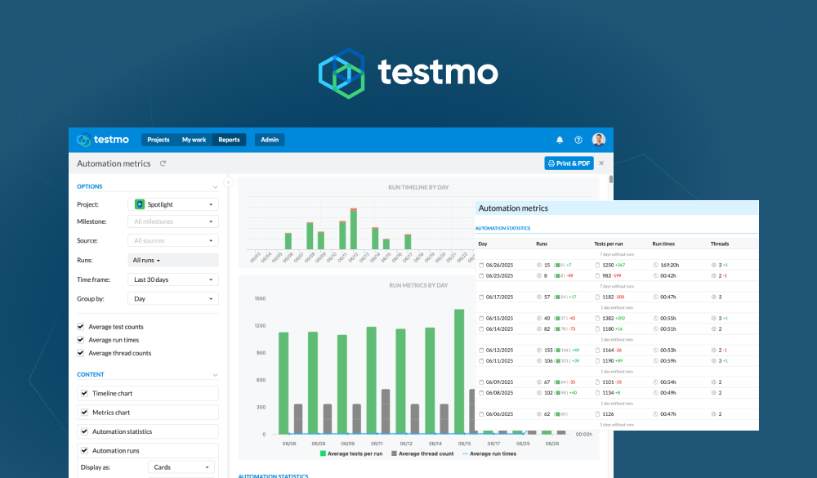Open the All runs dropdown
817x478 pixels.
coord(173,260)
